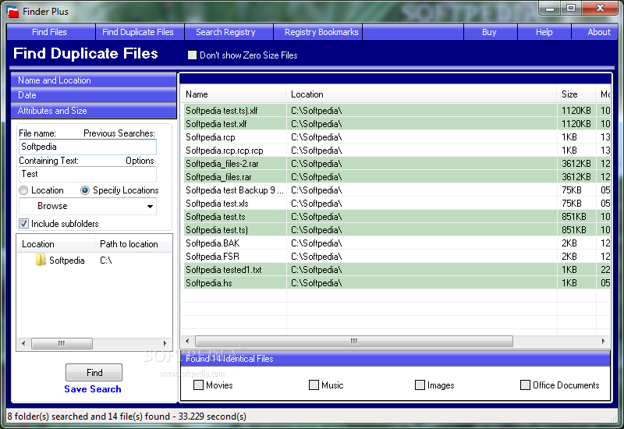
Task: Open the Browse dropdown arrow
Action: [x=150, y=206]
